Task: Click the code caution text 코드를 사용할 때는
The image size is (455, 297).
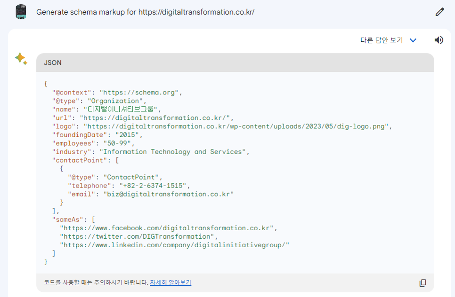Action: 96,282
